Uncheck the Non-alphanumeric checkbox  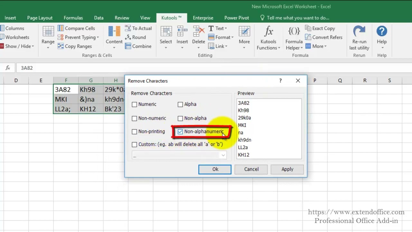180,131
